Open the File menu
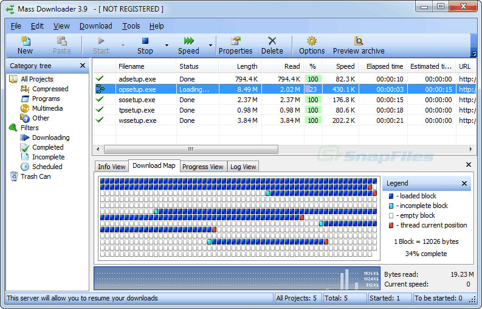Viewport: 482px width, 309px height. point(16,26)
